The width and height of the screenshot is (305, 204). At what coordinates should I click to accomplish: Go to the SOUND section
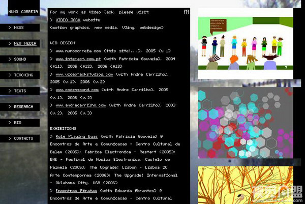pos(20,60)
